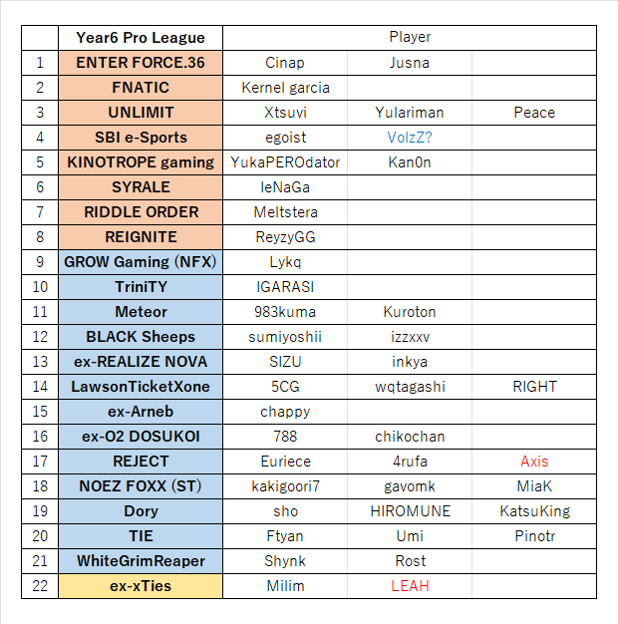Select the ex-O2 DOSUKOI team cell

(x=141, y=437)
